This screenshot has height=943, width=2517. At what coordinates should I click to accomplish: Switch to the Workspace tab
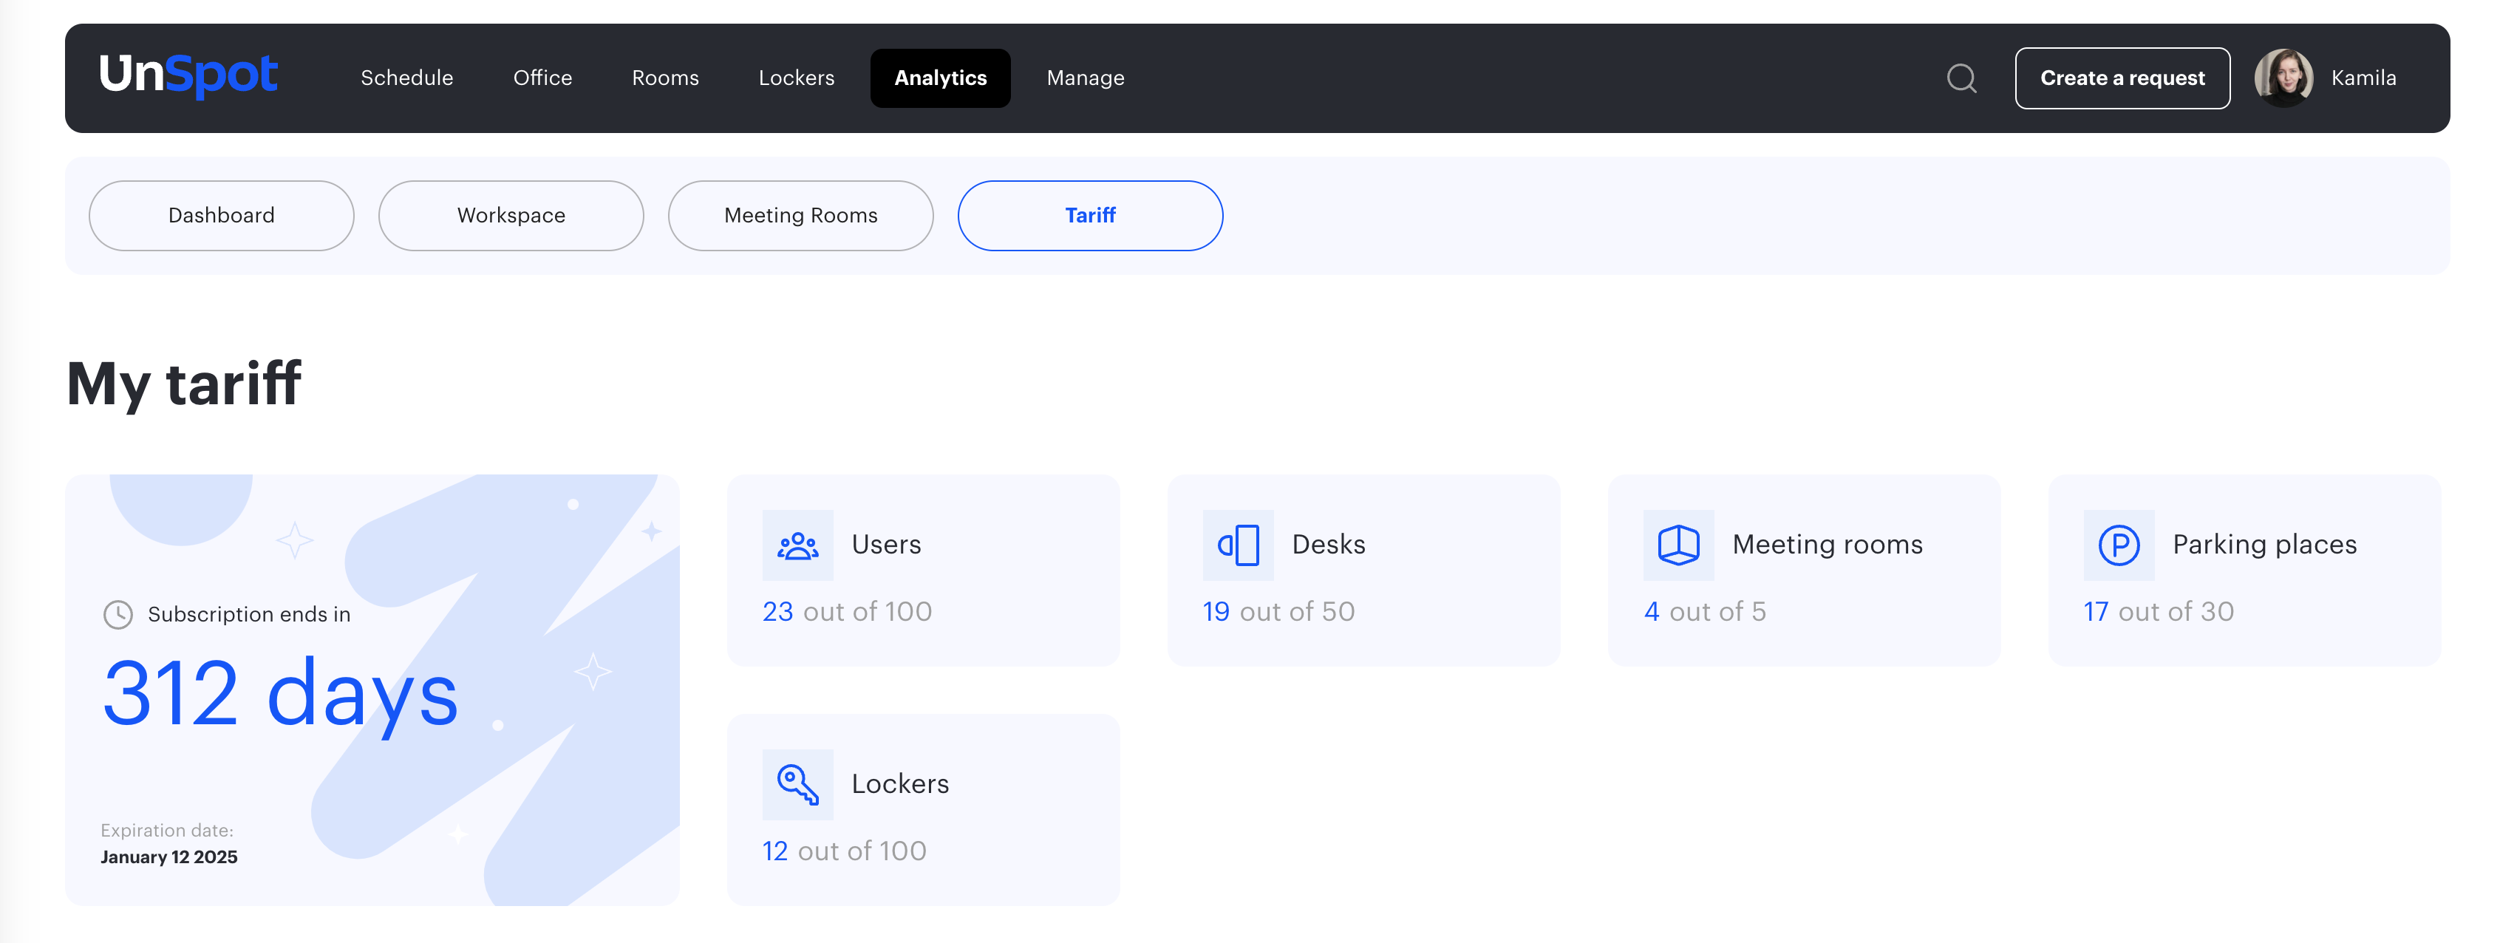[x=510, y=215]
